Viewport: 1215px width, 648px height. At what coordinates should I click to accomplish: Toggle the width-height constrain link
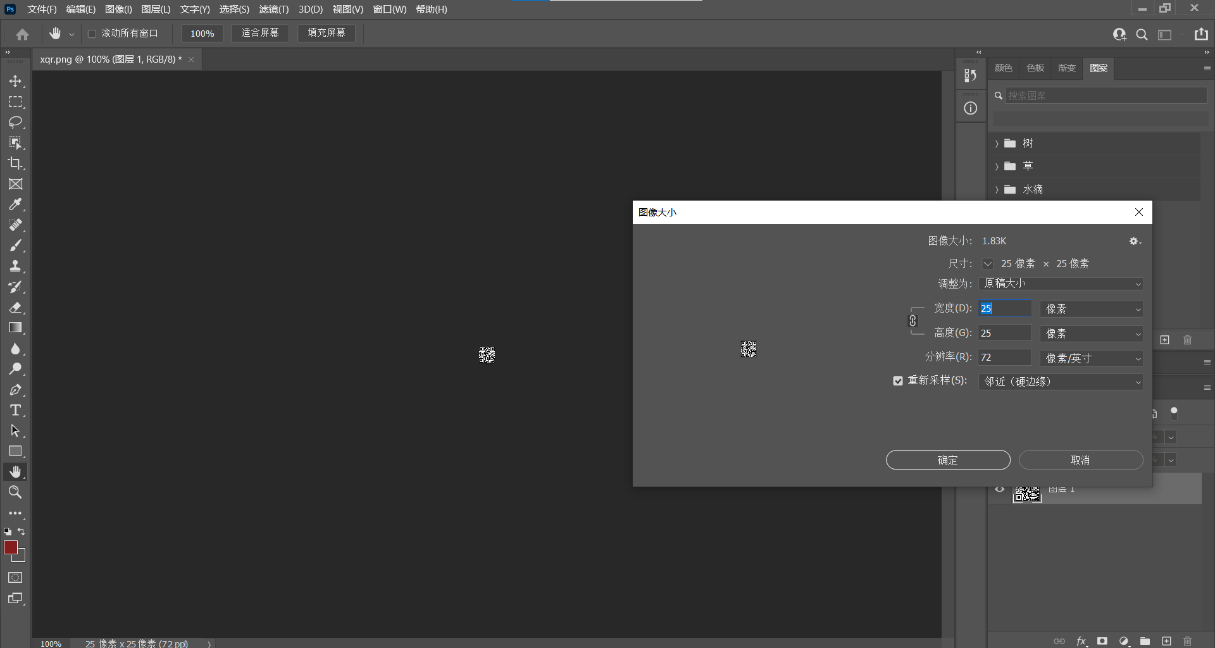tap(913, 321)
